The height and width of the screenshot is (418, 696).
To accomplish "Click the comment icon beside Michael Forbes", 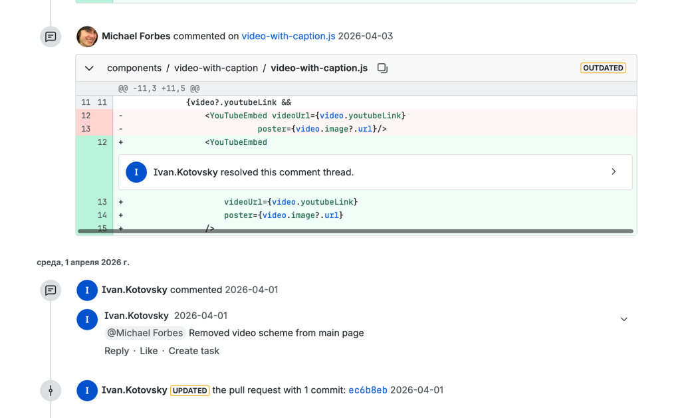I will click(51, 37).
